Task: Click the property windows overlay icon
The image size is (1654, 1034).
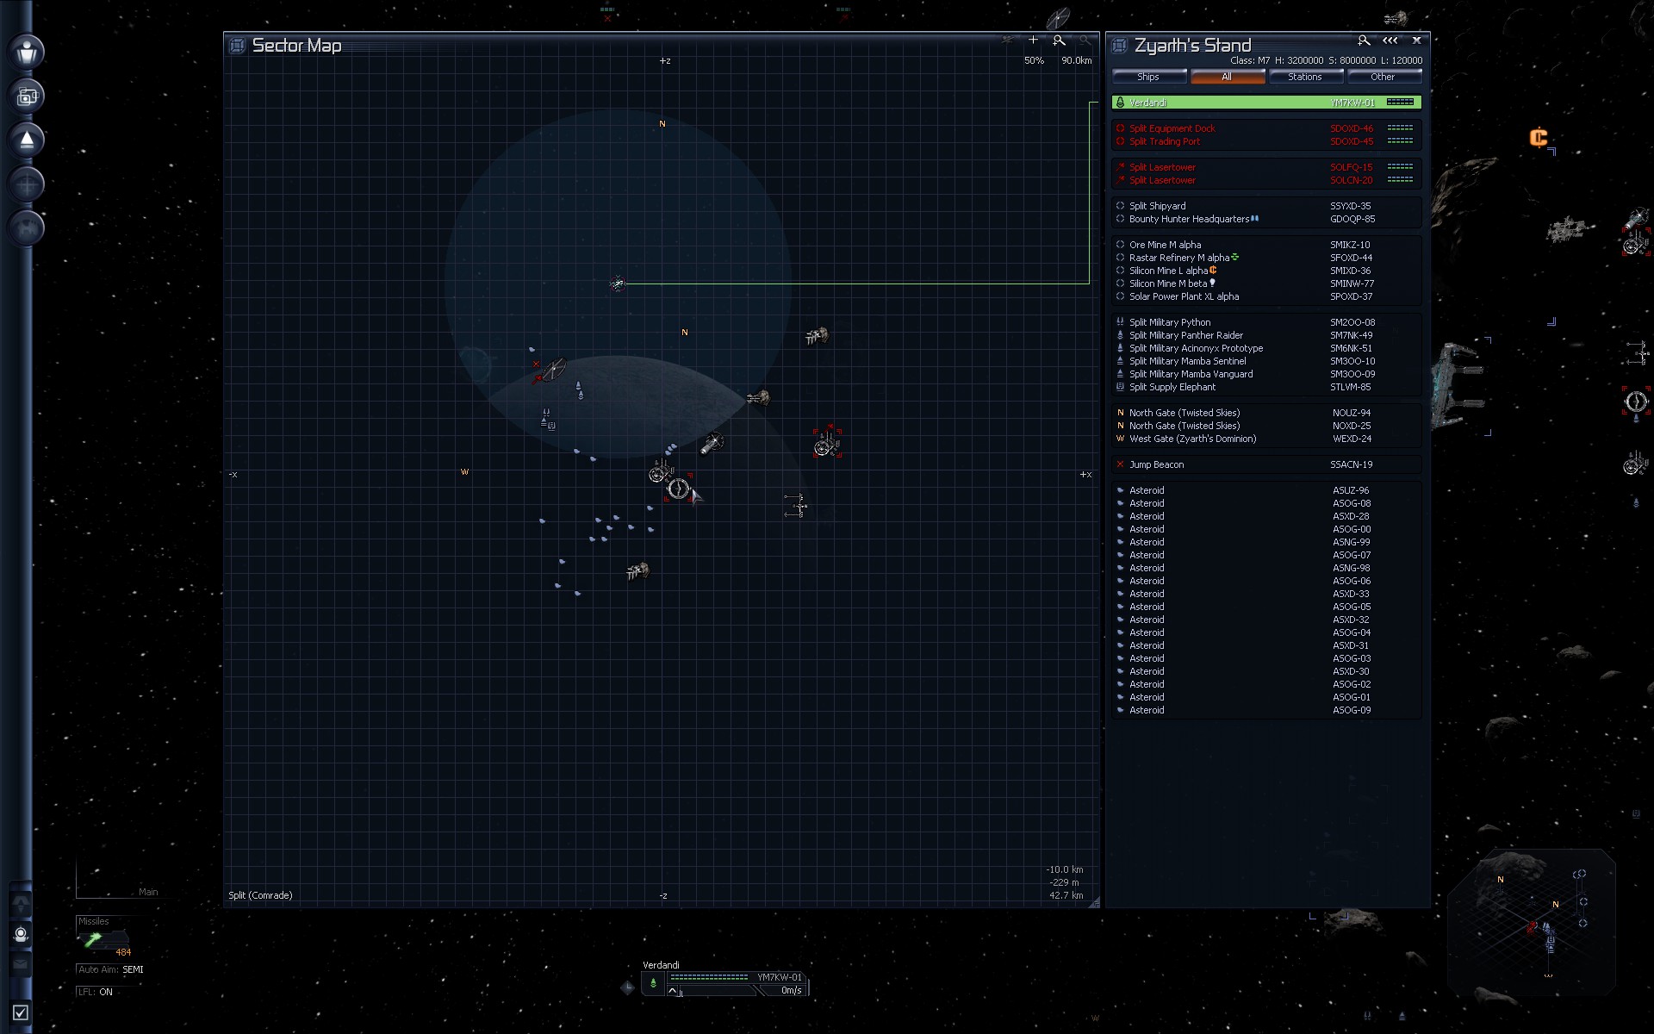Action: (x=27, y=96)
